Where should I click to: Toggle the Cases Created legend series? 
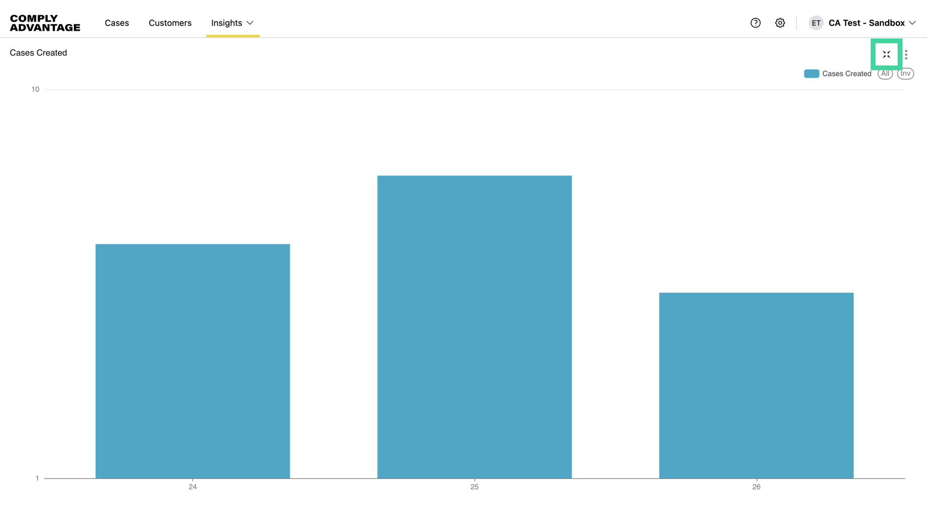pyautogui.click(x=846, y=74)
